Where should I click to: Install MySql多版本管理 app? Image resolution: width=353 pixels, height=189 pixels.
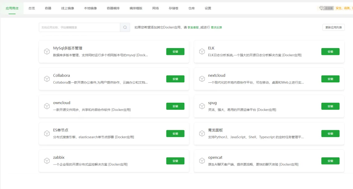coord(176,52)
